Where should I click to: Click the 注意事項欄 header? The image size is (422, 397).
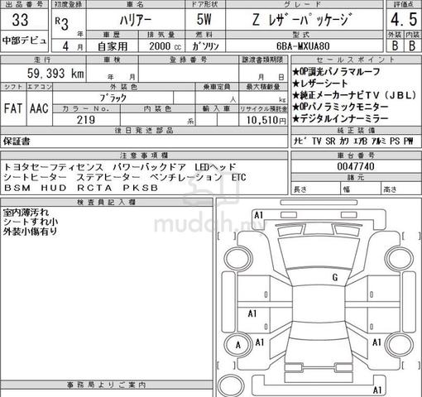[144, 155]
